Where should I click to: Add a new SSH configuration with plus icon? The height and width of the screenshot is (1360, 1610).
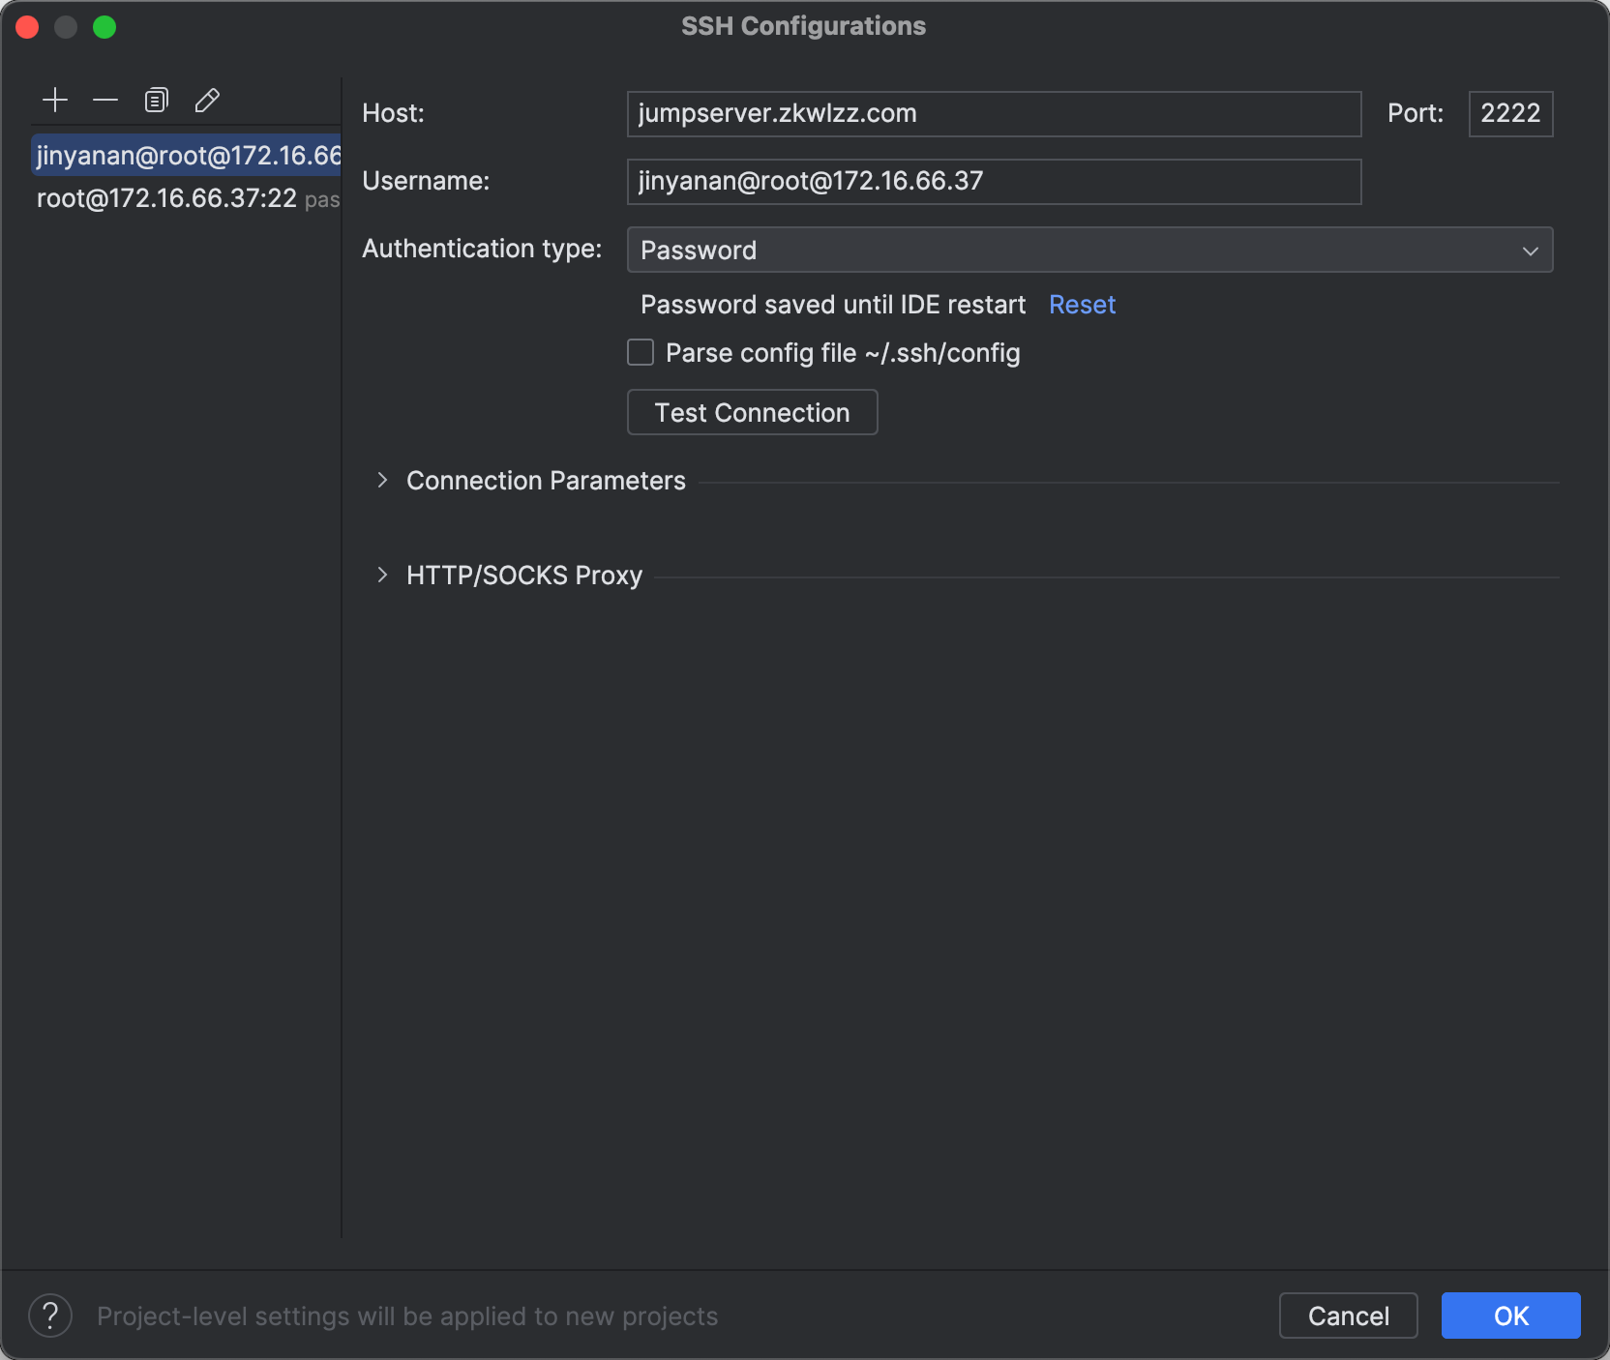coord(55,100)
